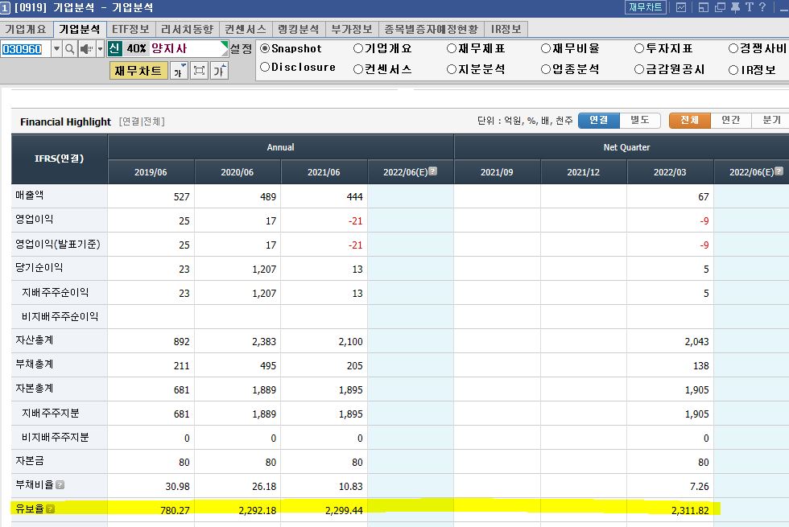Open the dropdown arrow beside the speaker icon
789x527 pixels.
coord(100,49)
